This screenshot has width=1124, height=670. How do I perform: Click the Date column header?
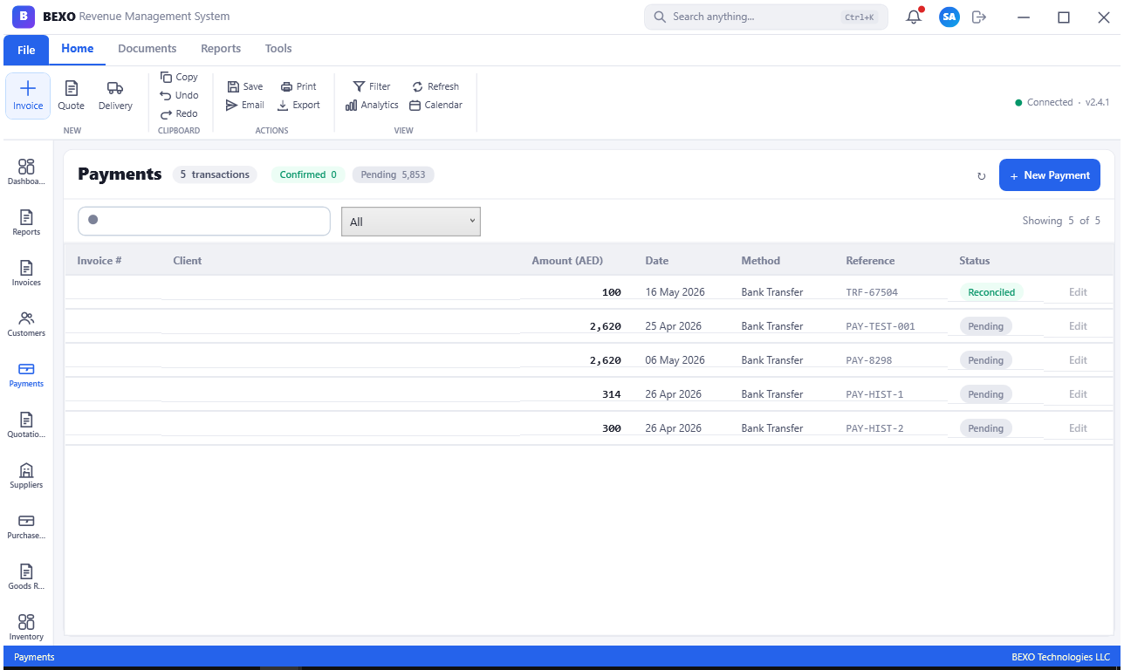coord(657,261)
